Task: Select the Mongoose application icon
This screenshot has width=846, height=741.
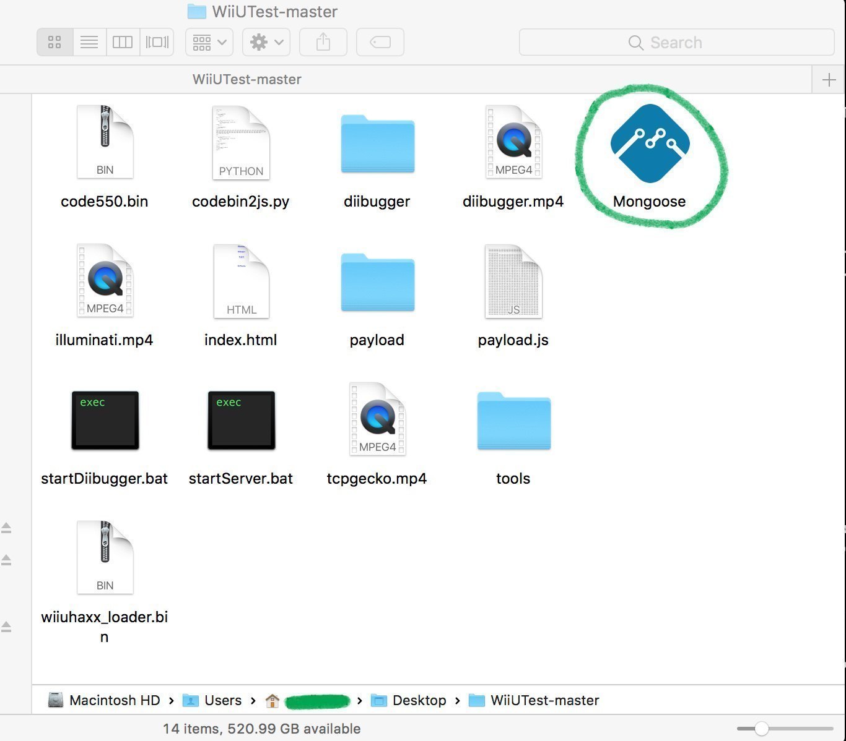Action: pyautogui.click(x=650, y=143)
